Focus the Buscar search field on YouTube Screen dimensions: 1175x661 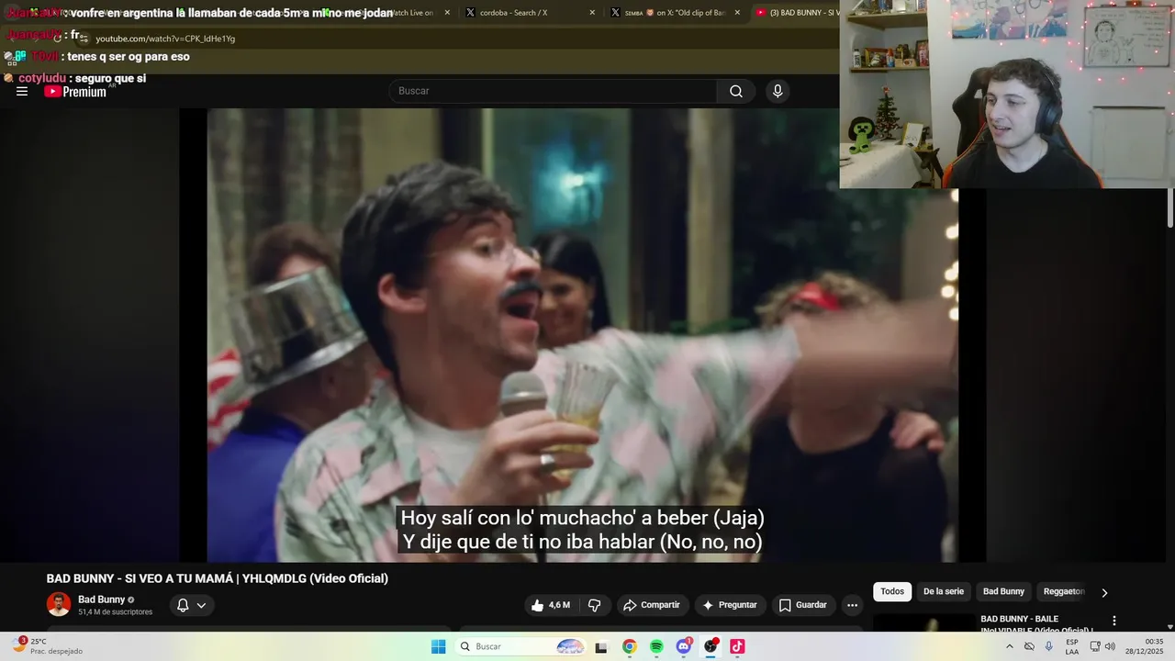pos(553,91)
